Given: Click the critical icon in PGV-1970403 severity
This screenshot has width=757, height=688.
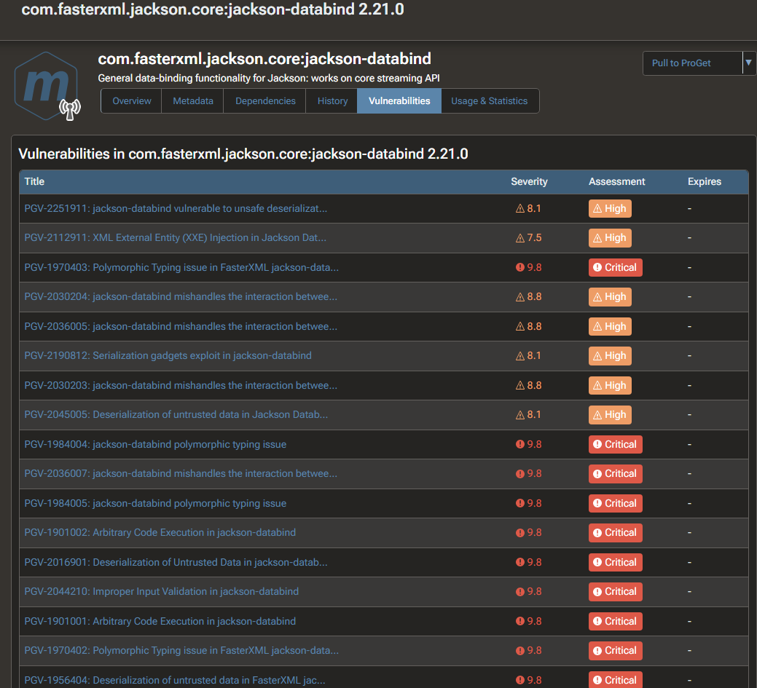Looking at the screenshot, I should 520,267.
